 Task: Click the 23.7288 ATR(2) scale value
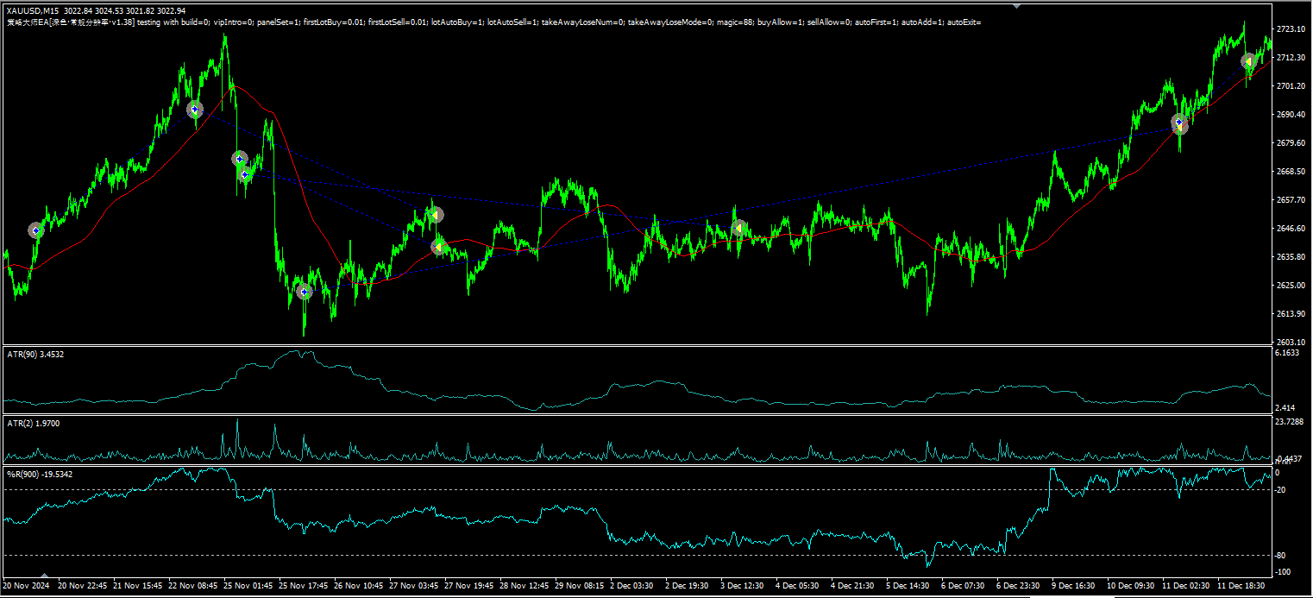pyautogui.click(x=1289, y=422)
